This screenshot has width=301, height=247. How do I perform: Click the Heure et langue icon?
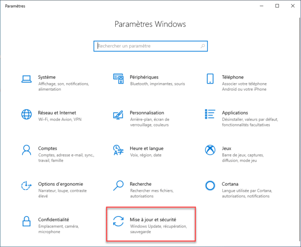[x=118, y=150]
